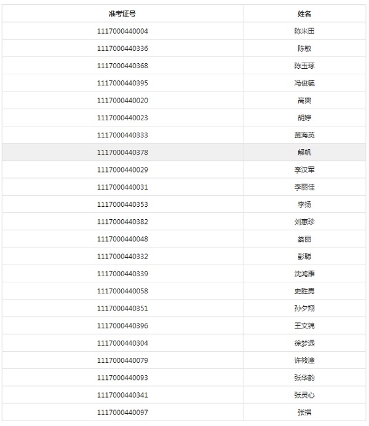This screenshot has height=426, width=369.
Task: Select highlighted row number 1117000440378
Action: tap(122, 152)
